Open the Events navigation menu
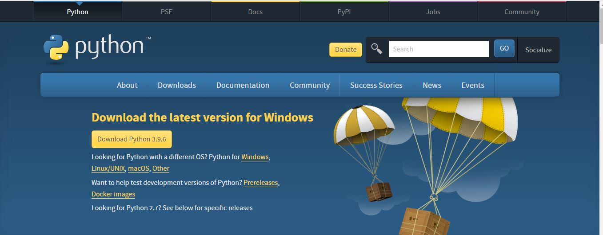This screenshot has width=603, height=235. tap(473, 85)
